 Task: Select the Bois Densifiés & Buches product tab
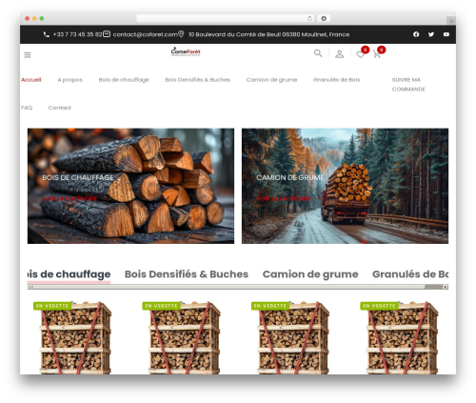click(187, 274)
